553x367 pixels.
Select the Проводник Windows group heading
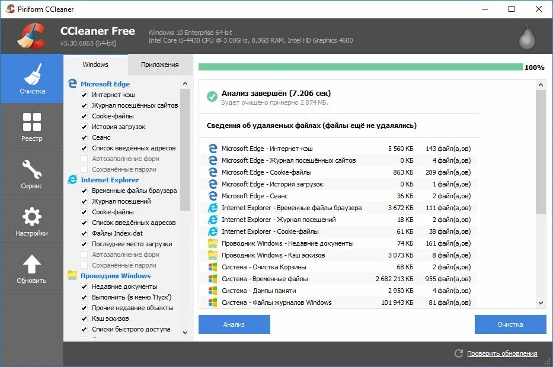116,276
